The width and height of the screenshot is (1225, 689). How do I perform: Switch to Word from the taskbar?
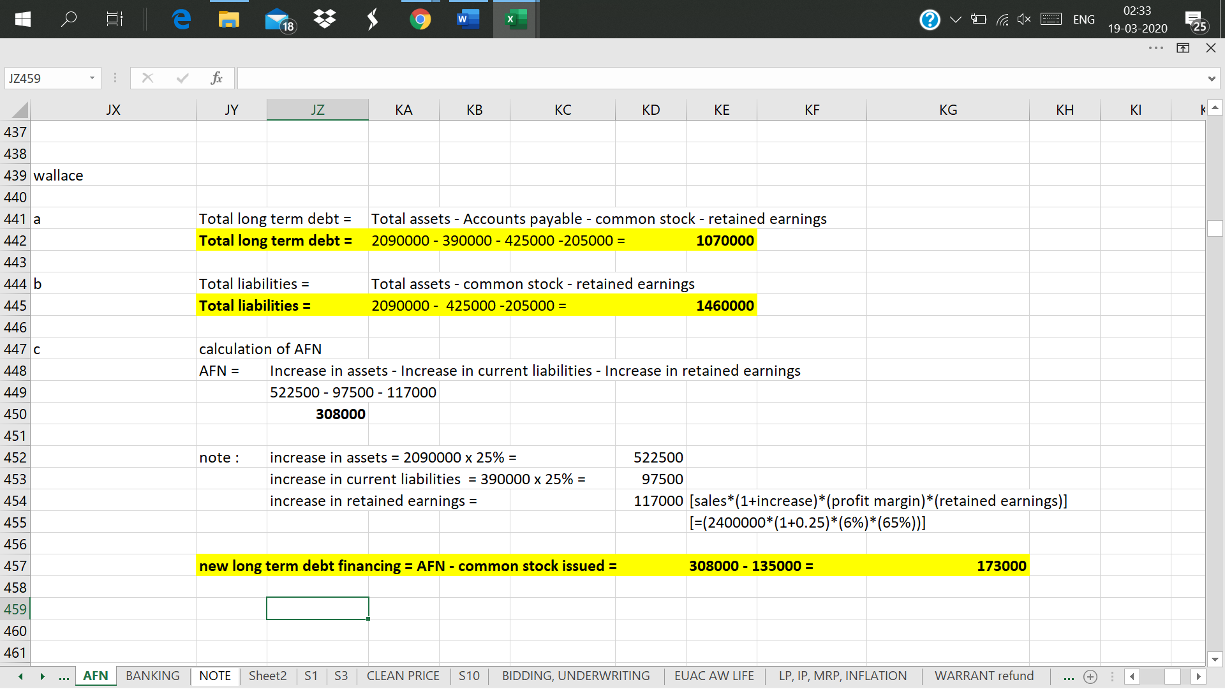tap(468, 19)
